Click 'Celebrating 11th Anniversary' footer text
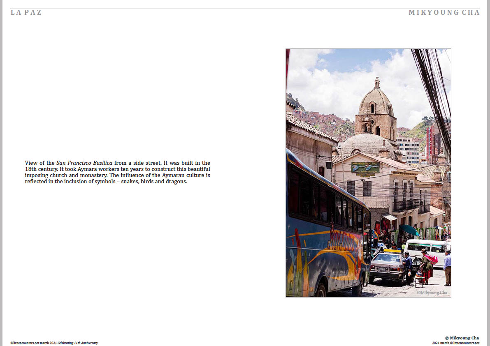Screen dimensions: 490x346 click(78, 343)
